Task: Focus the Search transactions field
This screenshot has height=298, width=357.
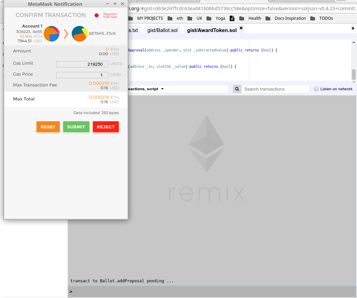Action: point(275,89)
